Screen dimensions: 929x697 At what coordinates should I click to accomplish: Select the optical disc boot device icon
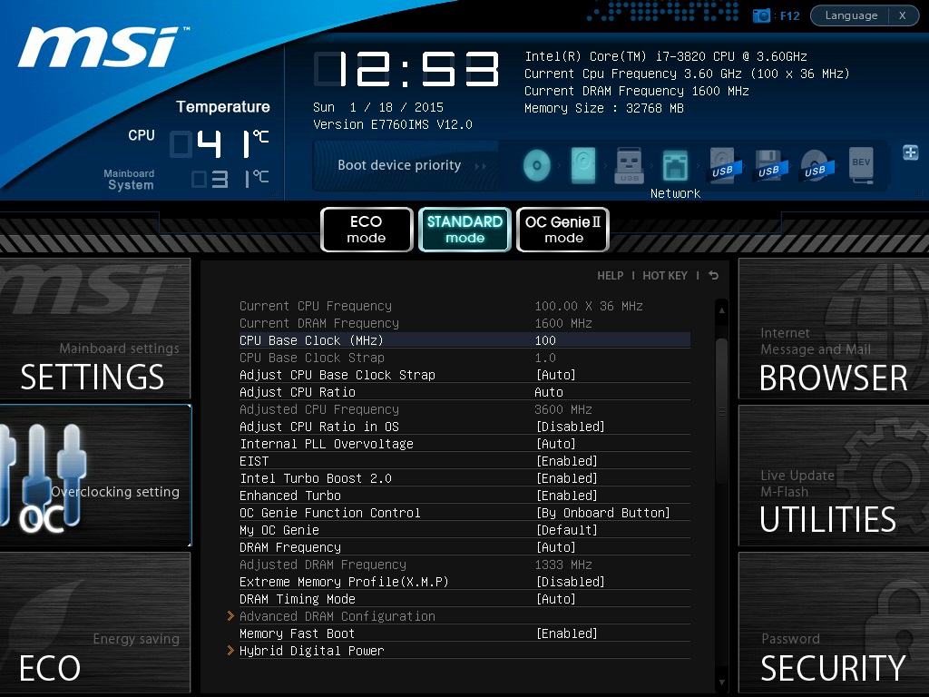[537, 165]
